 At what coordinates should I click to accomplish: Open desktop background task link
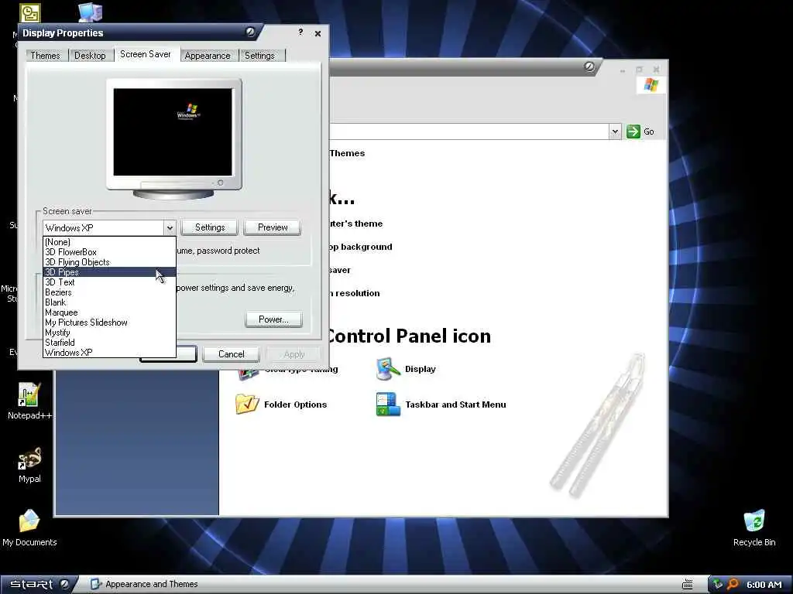click(x=360, y=247)
